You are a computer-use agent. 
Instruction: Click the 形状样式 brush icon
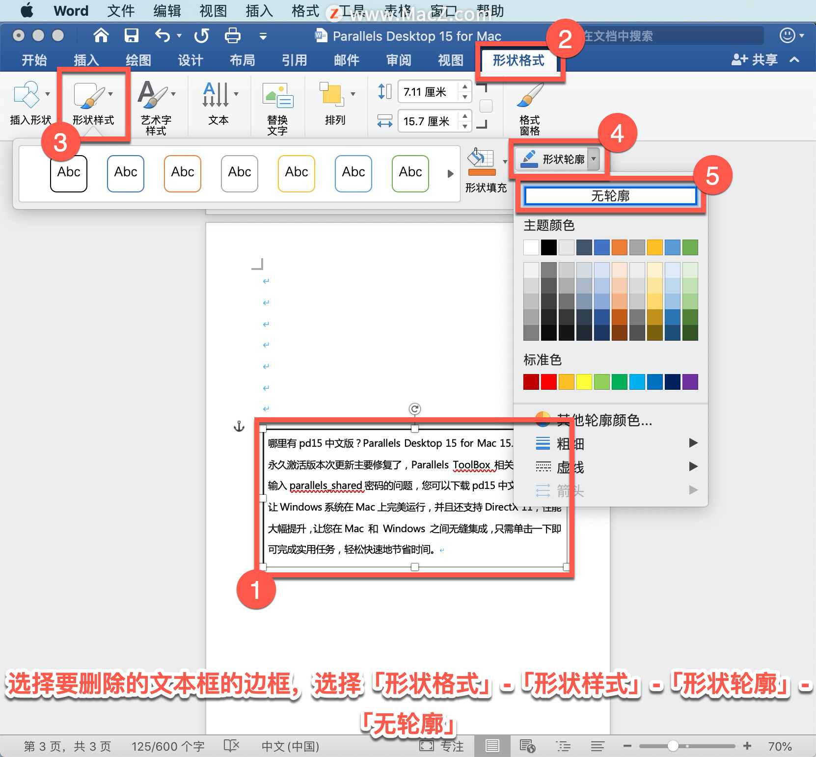pyautogui.click(x=90, y=95)
